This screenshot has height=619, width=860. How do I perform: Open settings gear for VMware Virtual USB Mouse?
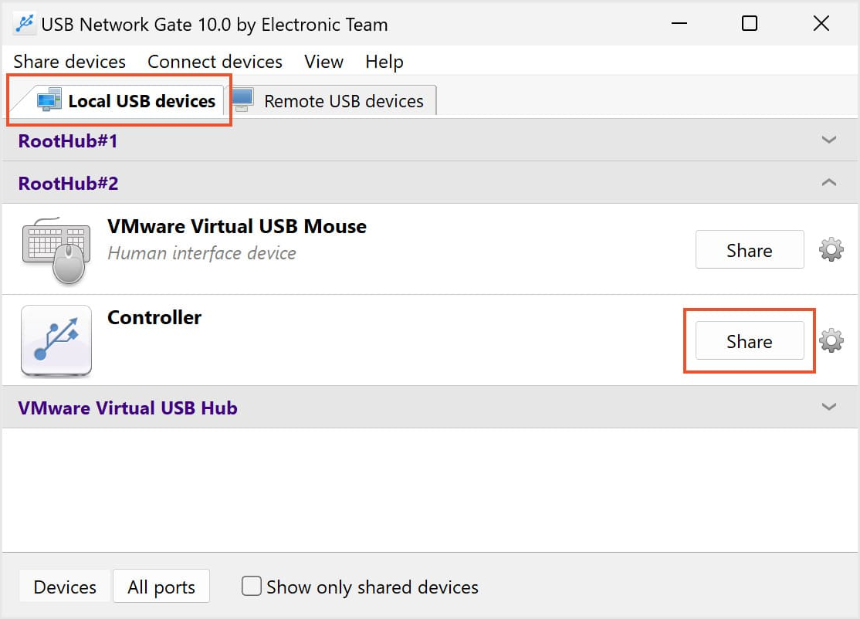coord(831,249)
